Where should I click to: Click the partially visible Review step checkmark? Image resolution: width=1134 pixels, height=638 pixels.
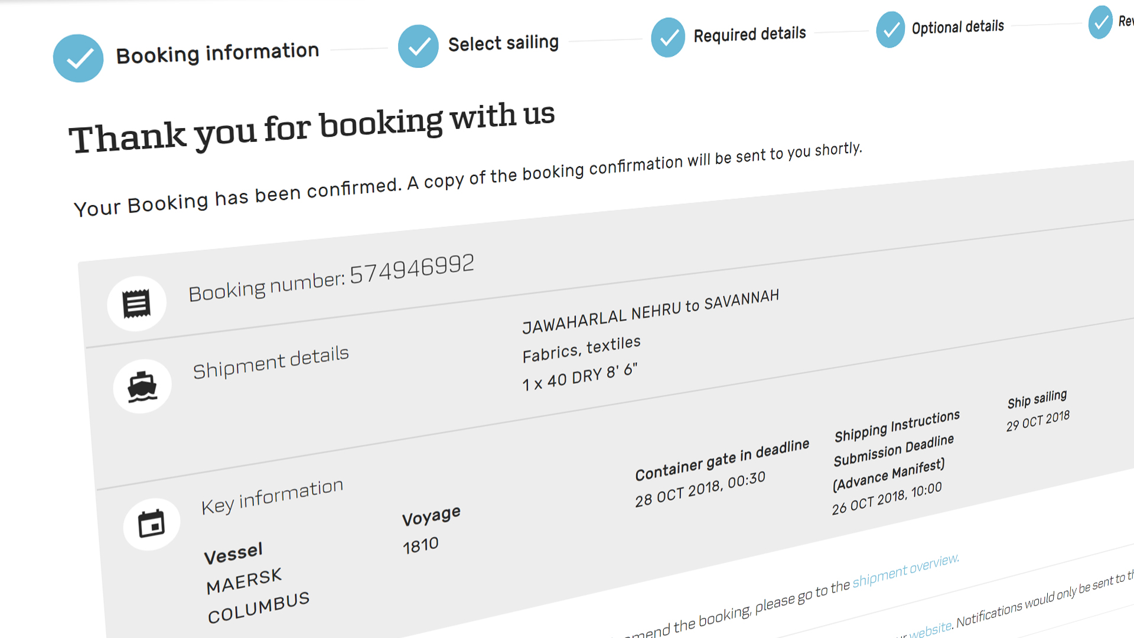tap(1100, 23)
